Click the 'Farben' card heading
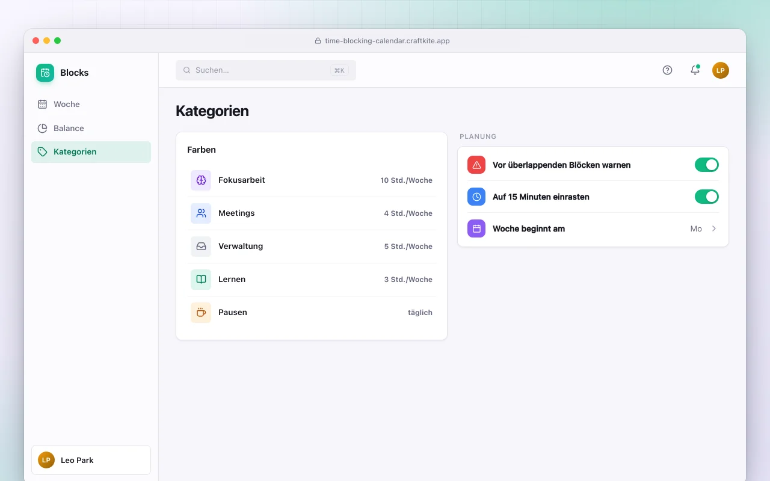770x481 pixels. click(x=202, y=150)
